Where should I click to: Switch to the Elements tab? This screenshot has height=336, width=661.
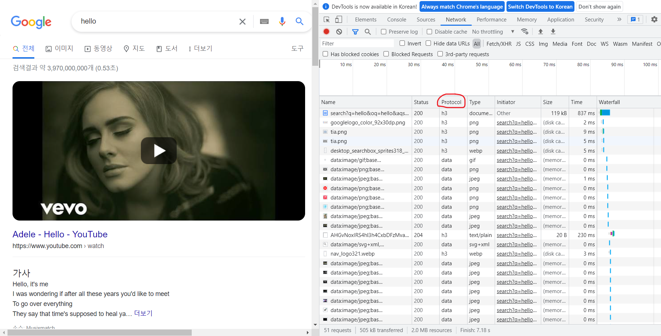366,20
